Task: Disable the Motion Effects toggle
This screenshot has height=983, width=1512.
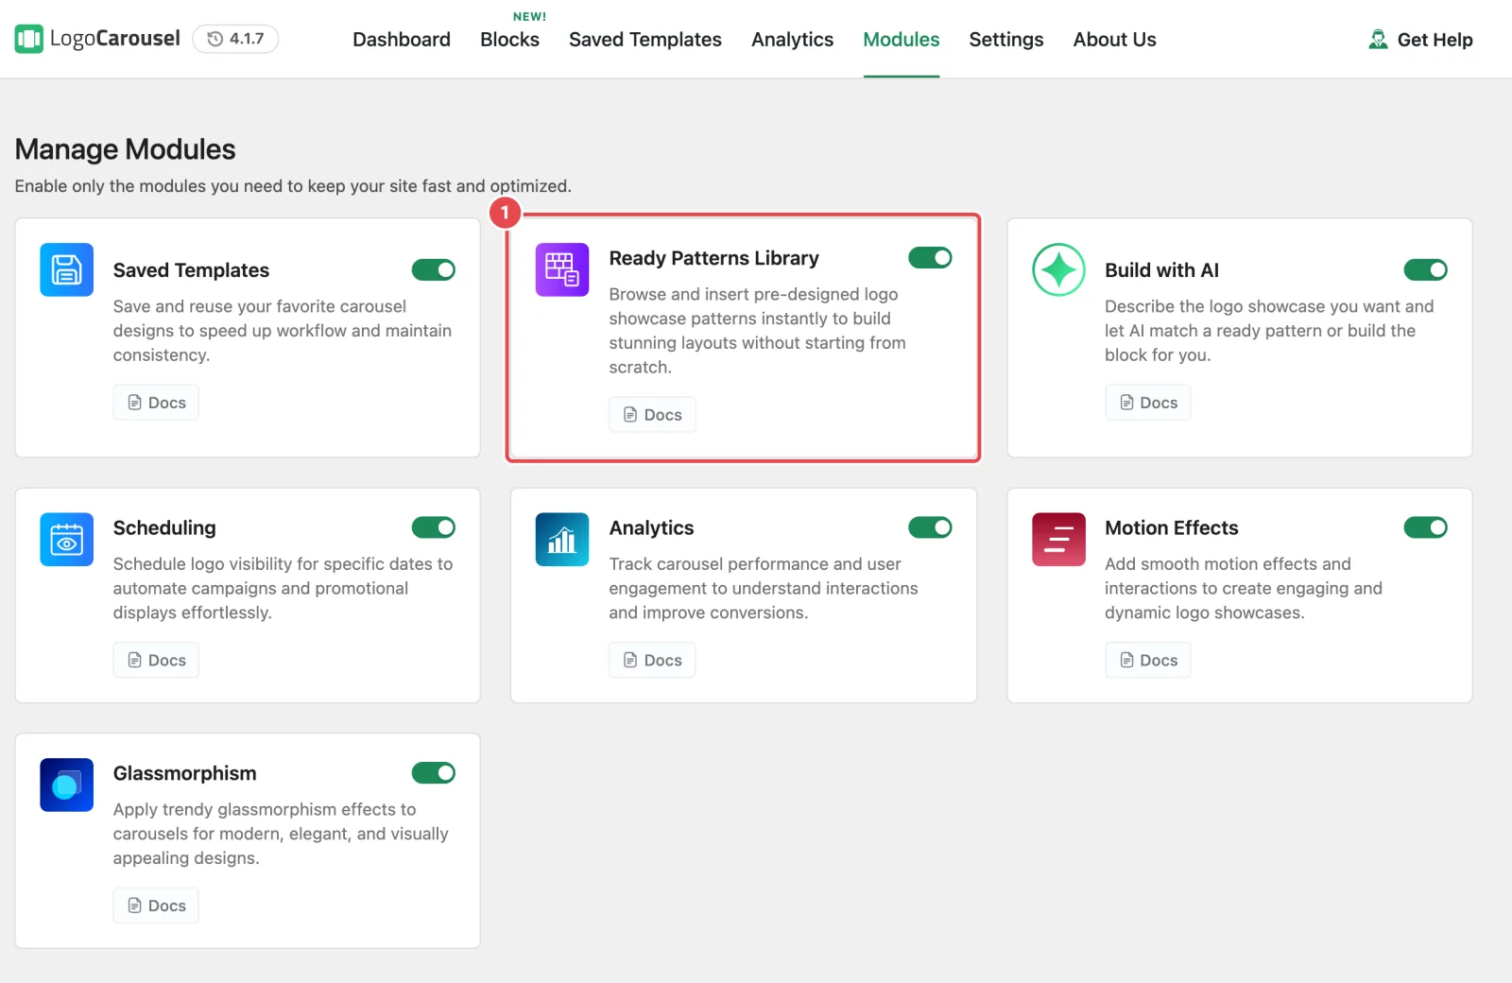Action: (x=1425, y=527)
